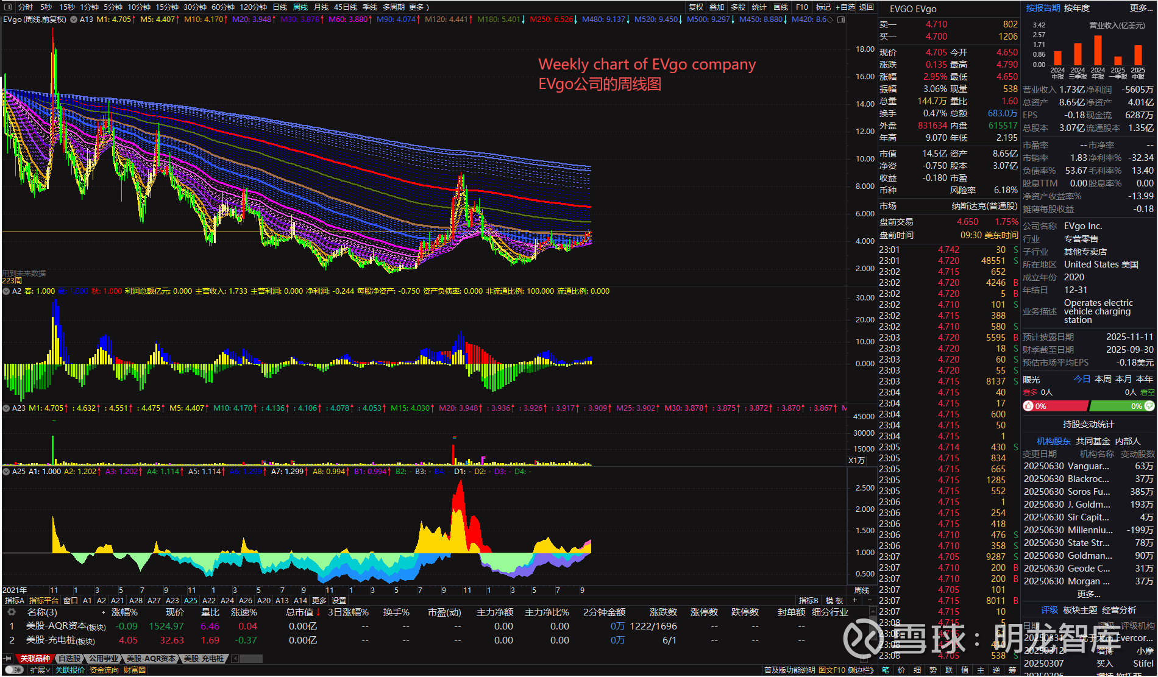Click the 筹 chip distribution icon
Image resolution: width=1158 pixels, height=677 pixels.
[x=1012, y=670]
